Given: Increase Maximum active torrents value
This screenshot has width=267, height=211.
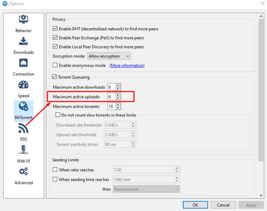Looking at the screenshot, I should point(118,105).
